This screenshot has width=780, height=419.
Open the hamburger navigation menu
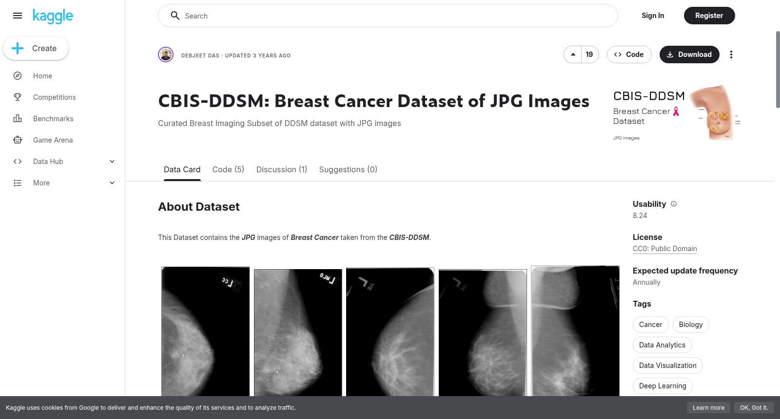18,16
